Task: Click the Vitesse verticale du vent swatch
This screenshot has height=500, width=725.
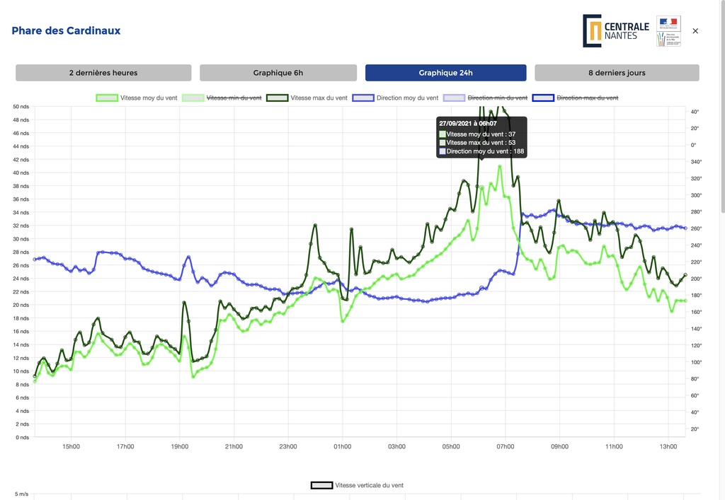Action: tap(322, 485)
